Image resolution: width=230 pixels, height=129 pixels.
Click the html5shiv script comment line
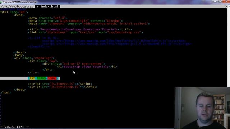click(114, 41)
